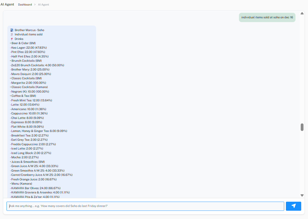Select the Half Pint Efes: 2.00 line
This screenshot has width=308, height=219.
point(29,56)
